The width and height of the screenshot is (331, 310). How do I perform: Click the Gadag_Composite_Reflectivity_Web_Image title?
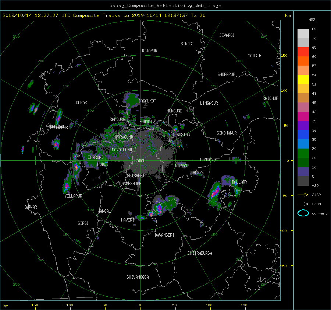click(x=165, y=6)
